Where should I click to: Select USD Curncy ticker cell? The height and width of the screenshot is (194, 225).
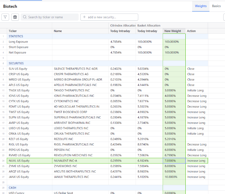click(29, 193)
